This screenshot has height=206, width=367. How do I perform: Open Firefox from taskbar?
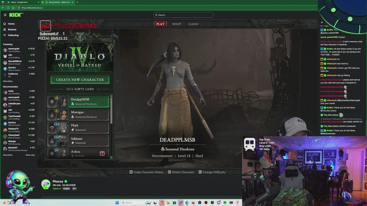193,203
